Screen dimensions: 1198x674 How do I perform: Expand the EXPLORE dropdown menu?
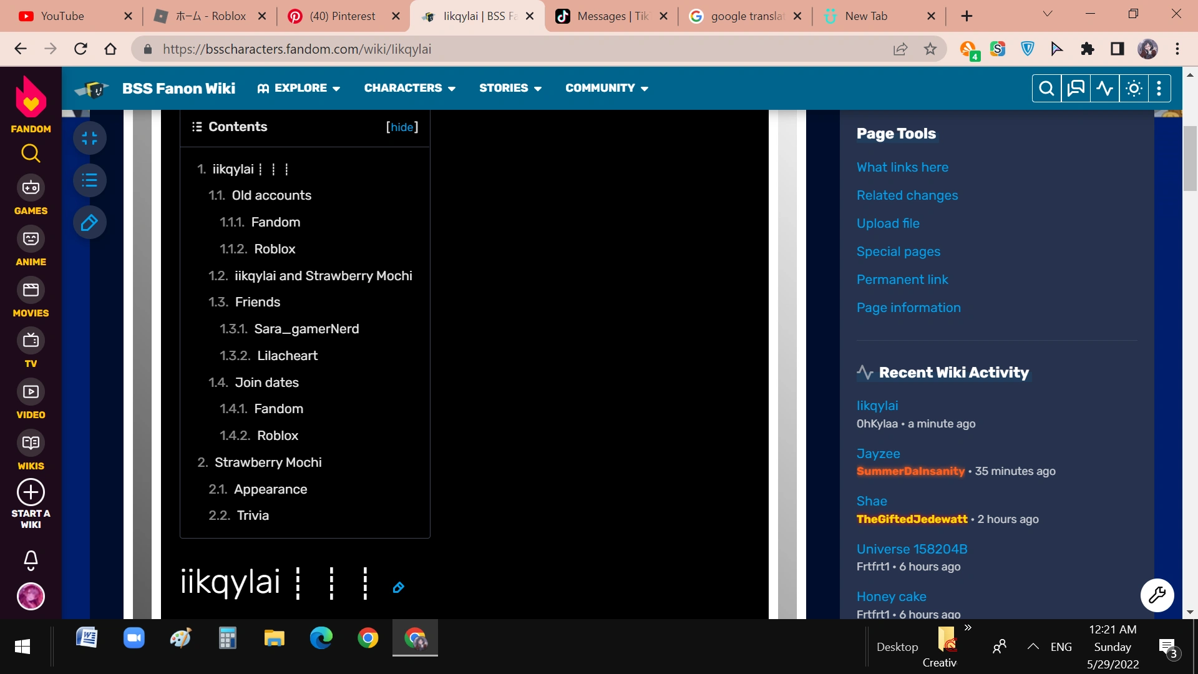(x=299, y=89)
